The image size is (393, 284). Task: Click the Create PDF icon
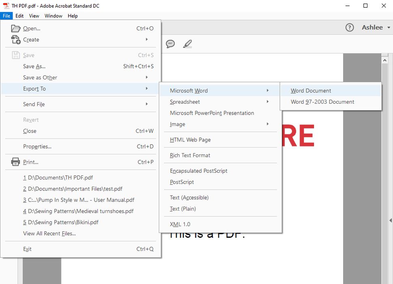point(15,39)
